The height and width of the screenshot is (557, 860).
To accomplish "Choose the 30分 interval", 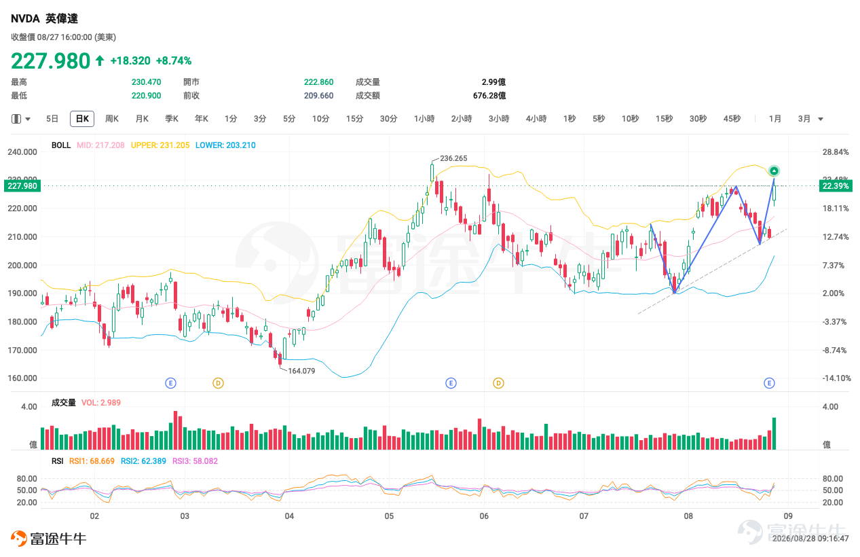I will point(389,119).
